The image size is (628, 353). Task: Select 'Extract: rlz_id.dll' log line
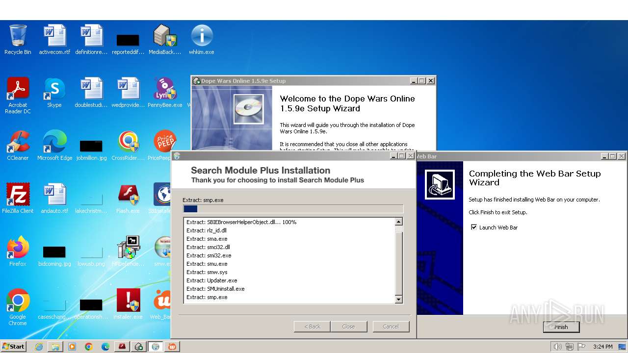[207, 230]
